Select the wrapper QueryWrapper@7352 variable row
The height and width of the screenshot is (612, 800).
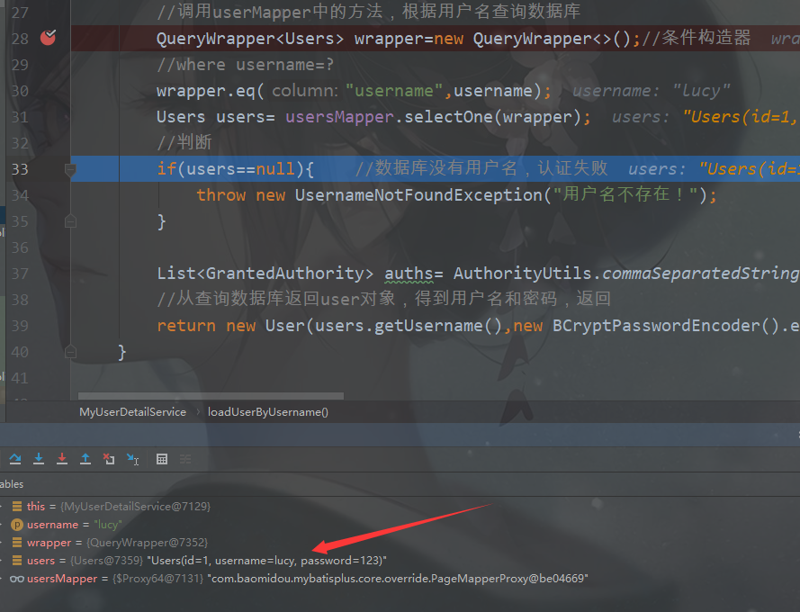pos(400,543)
